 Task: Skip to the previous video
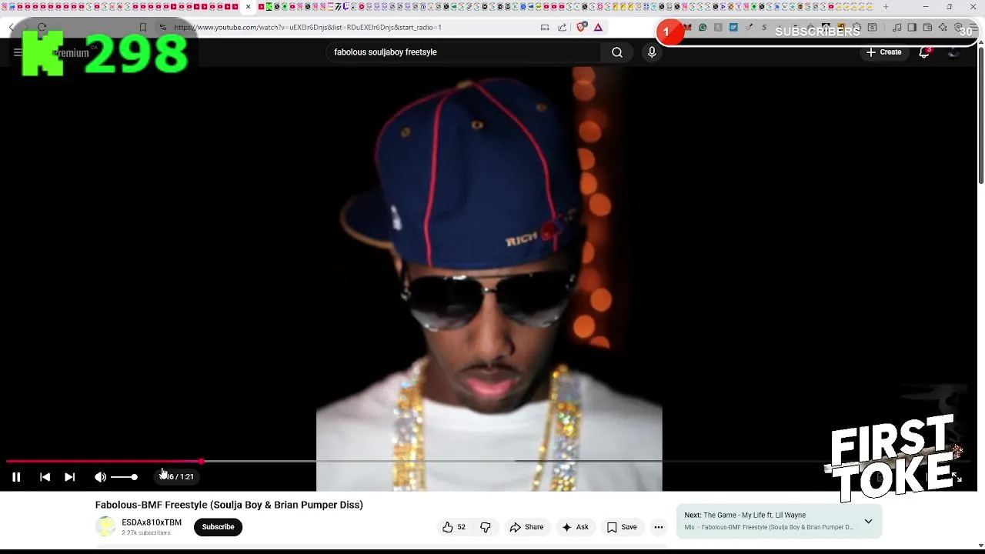(x=45, y=477)
